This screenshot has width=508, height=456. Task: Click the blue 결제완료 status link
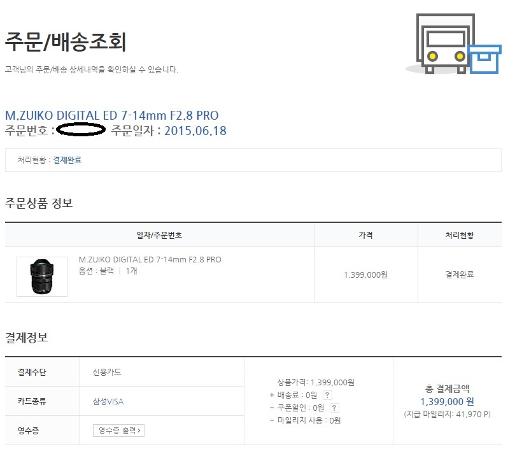pos(67,160)
